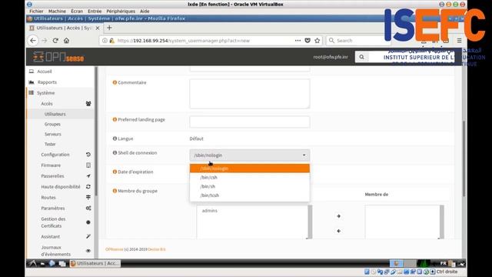Select admins in the group list
The width and height of the screenshot is (492, 277).
pos(210,211)
